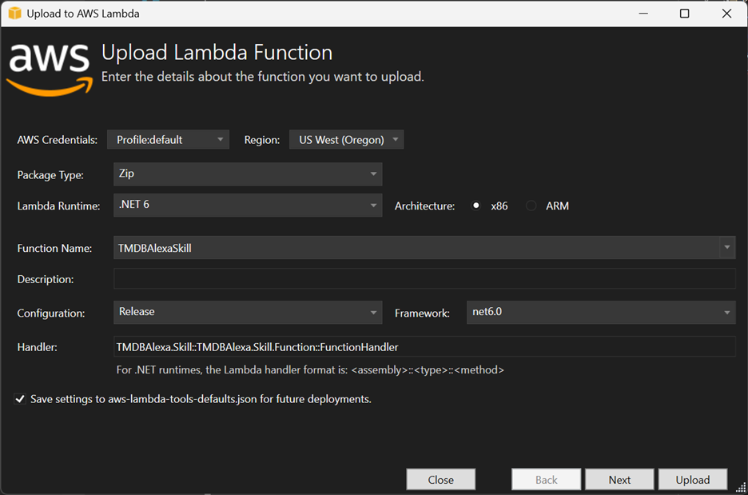Click inside the empty Description field
748x495 pixels.
coord(424,277)
